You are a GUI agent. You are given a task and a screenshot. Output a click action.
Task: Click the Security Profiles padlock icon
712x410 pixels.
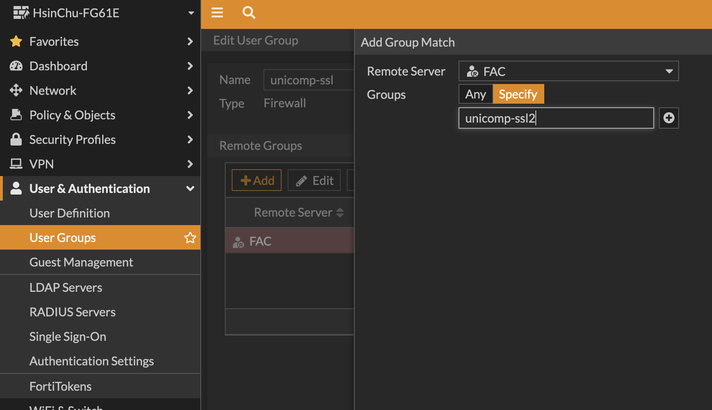pos(16,139)
